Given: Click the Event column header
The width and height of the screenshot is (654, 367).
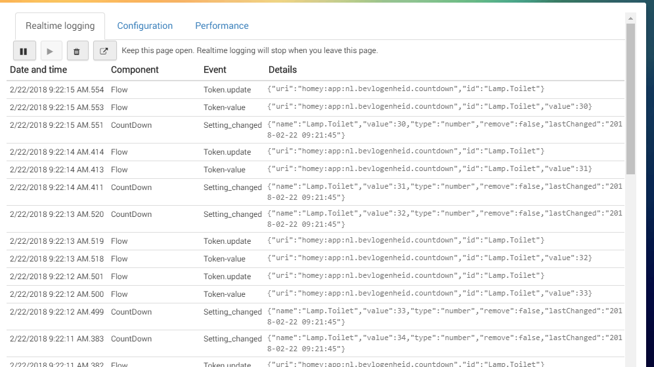Looking at the screenshot, I should click(x=215, y=69).
